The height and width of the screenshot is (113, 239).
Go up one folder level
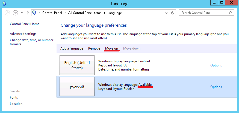28,13
